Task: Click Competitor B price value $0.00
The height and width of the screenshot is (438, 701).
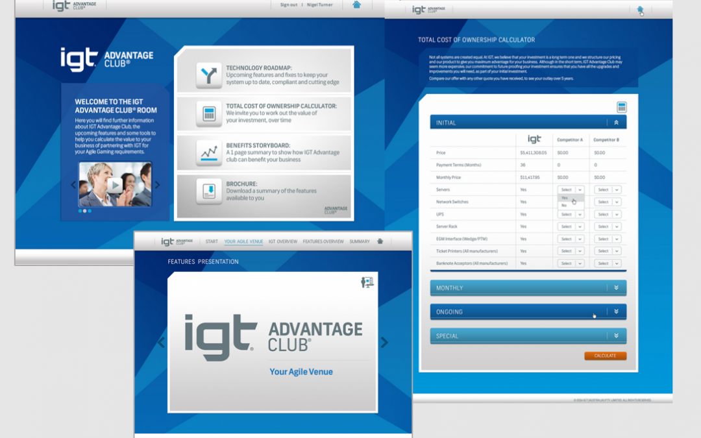Action: (599, 153)
